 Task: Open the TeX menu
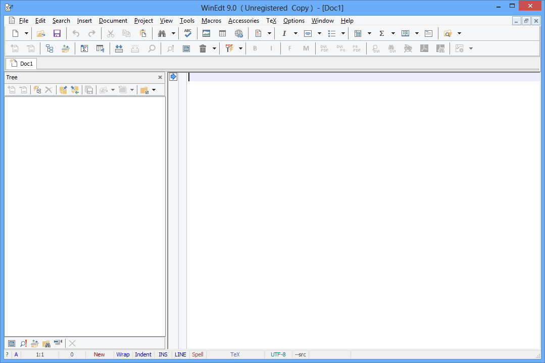(271, 21)
